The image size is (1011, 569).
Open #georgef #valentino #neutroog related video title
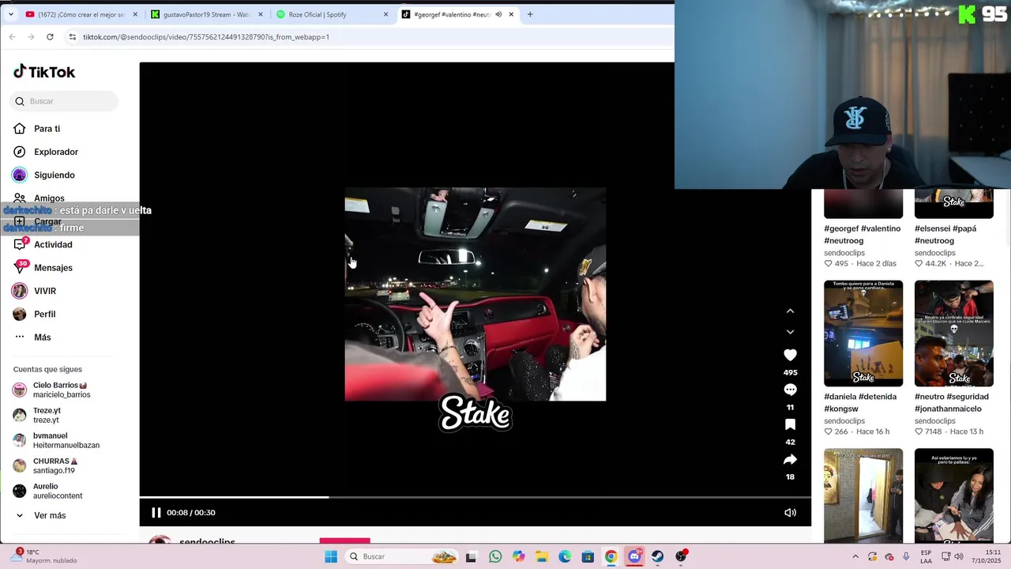(x=862, y=235)
